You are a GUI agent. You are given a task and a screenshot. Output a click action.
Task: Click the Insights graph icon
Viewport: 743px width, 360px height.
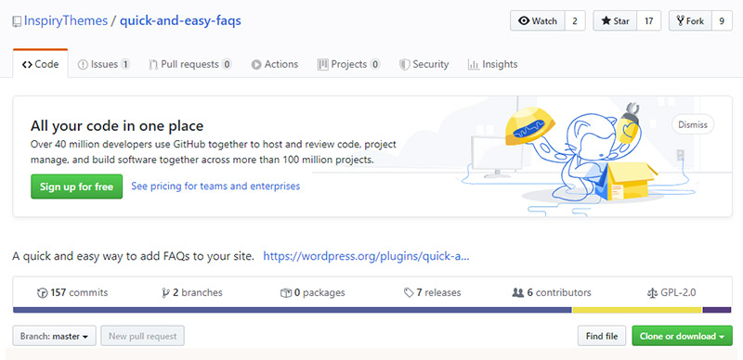(x=473, y=64)
